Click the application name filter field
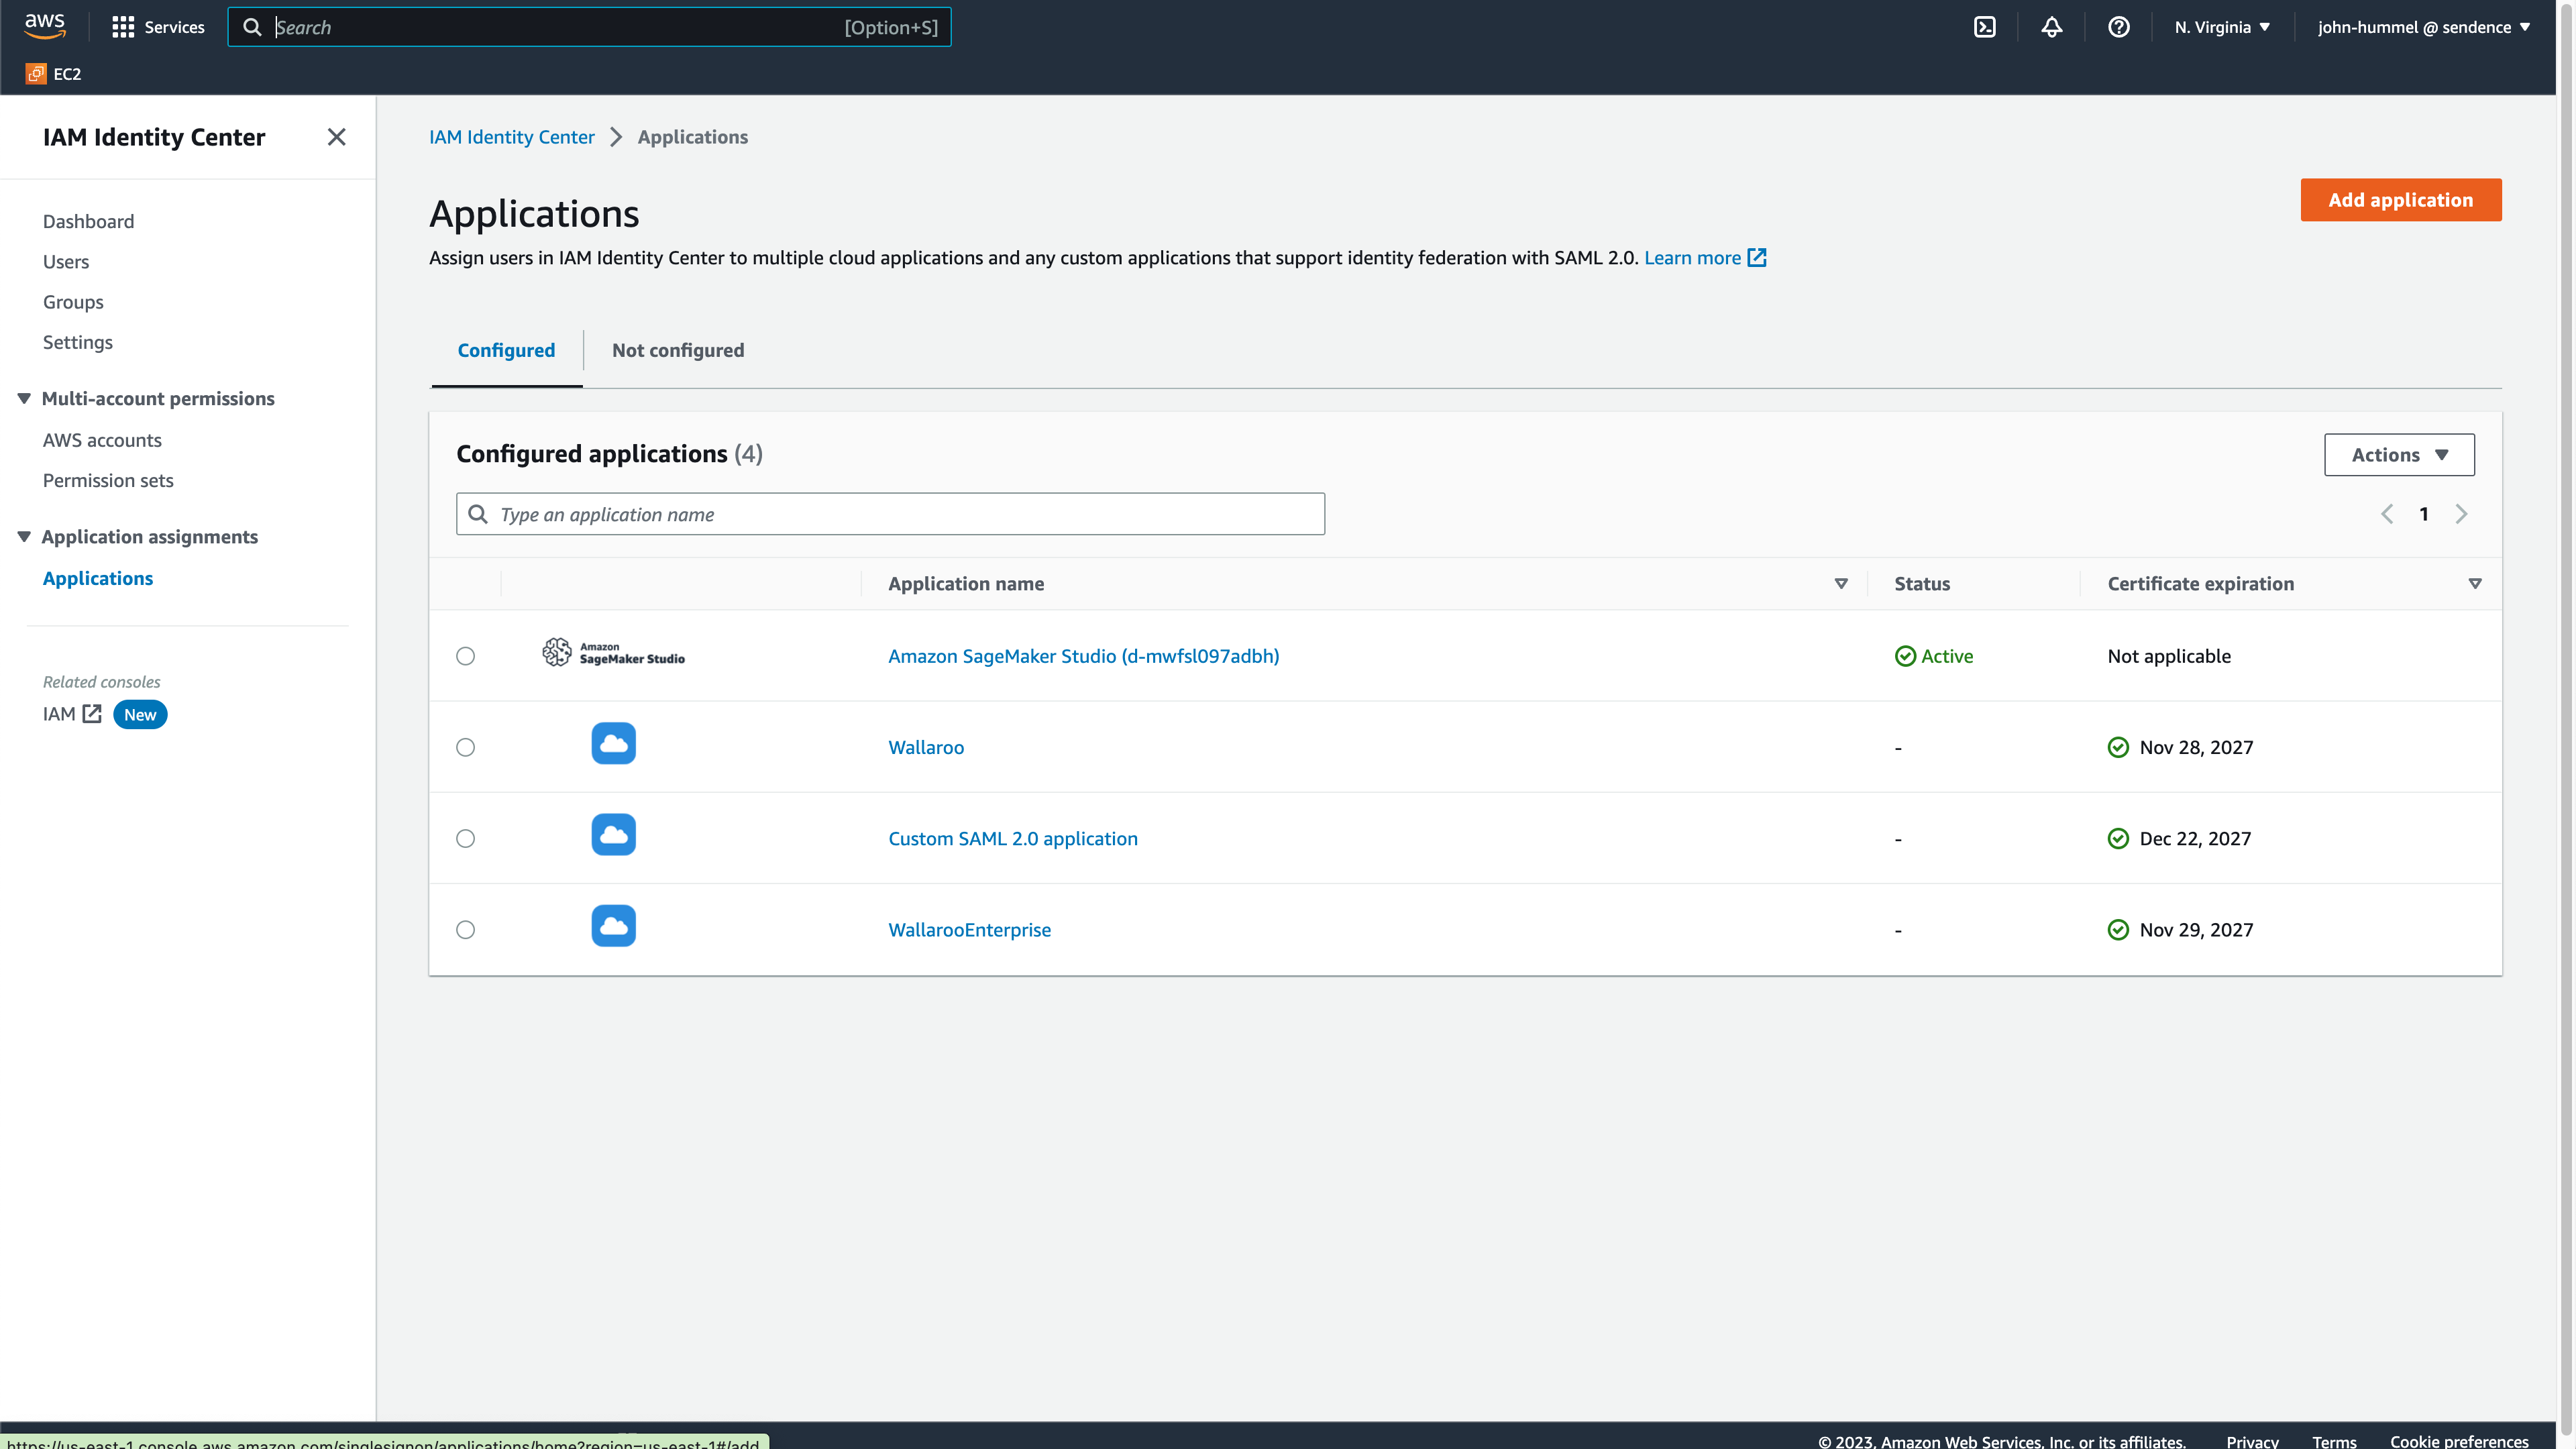Viewport: 2576px width, 1449px height. (890, 514)
